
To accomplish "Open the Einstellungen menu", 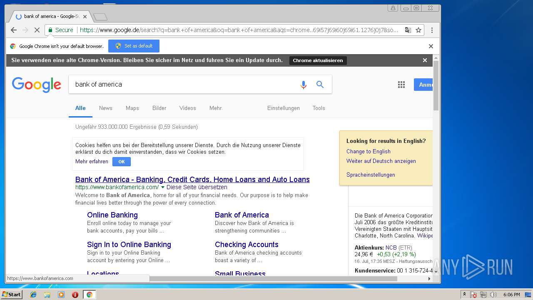I will 284,108.
